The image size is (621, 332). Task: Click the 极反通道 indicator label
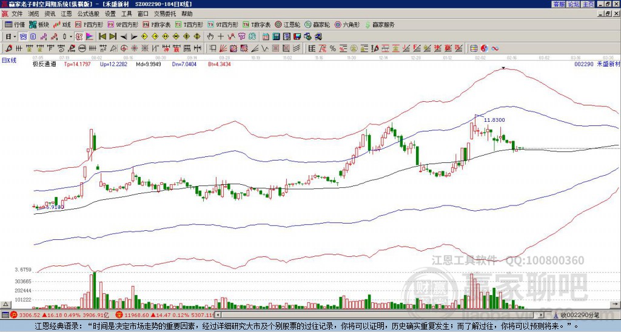(x=44, y=64)
